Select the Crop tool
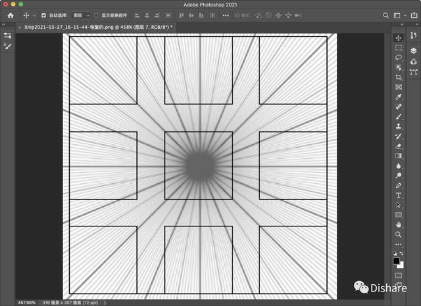421x306 pixels. click(x=399, y=77)
